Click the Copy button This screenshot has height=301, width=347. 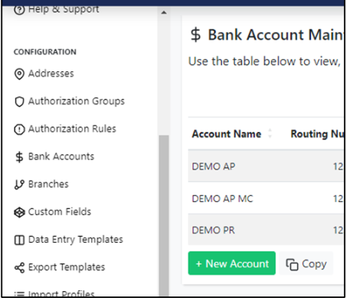tap(306, 263)
